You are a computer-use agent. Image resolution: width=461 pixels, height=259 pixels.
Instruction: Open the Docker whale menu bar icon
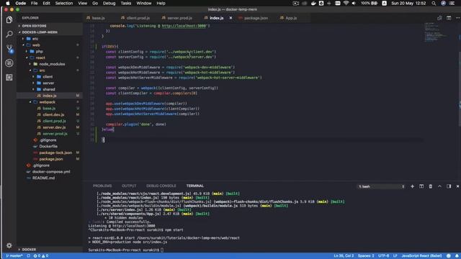tap(313, 3)
